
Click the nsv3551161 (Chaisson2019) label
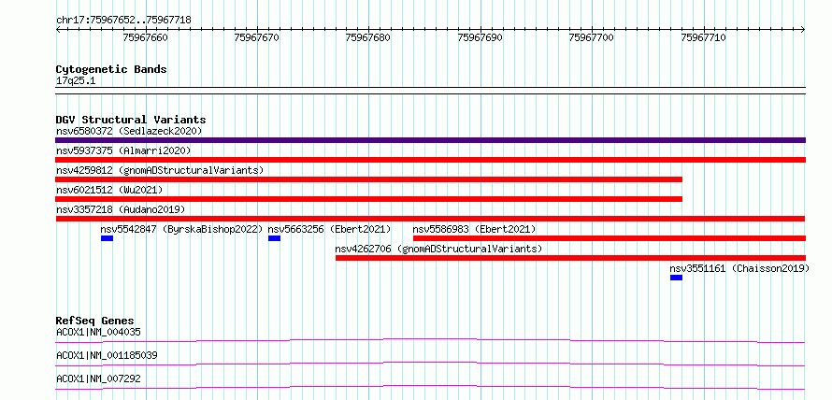[x=739, y=268]
